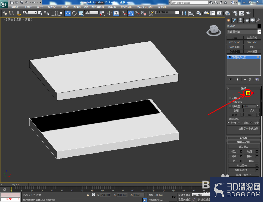Open the MAXScript(M) menu
The height and width of the screenshot is (202, 263).
145,7
